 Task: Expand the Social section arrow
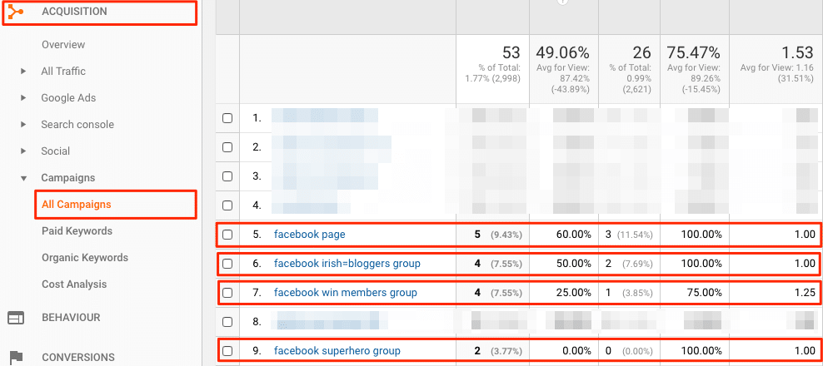(x=23, y=151)
